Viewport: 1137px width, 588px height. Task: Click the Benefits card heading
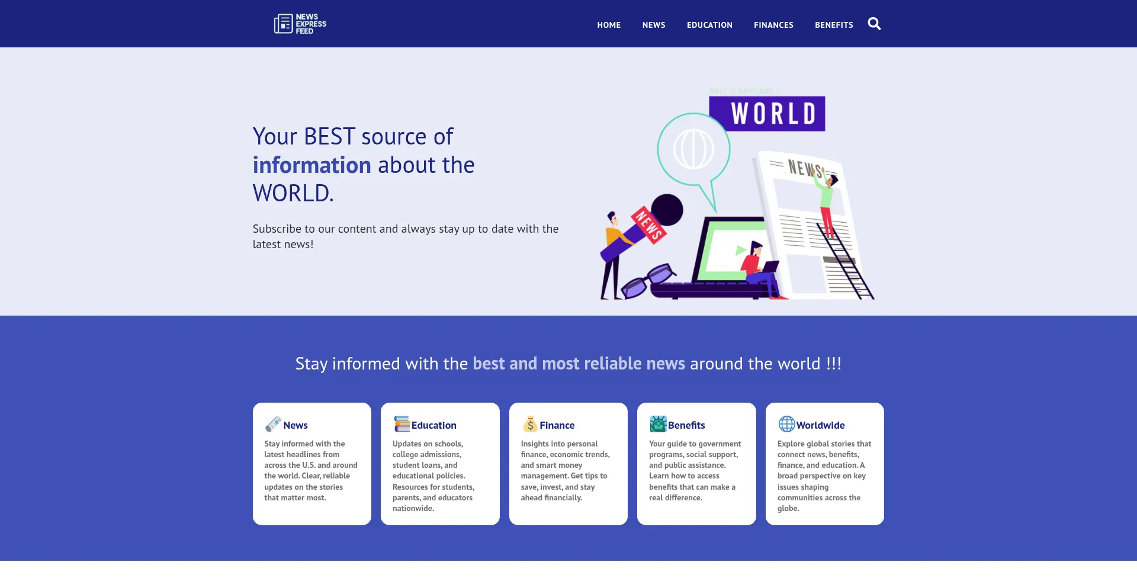point(686,425)
